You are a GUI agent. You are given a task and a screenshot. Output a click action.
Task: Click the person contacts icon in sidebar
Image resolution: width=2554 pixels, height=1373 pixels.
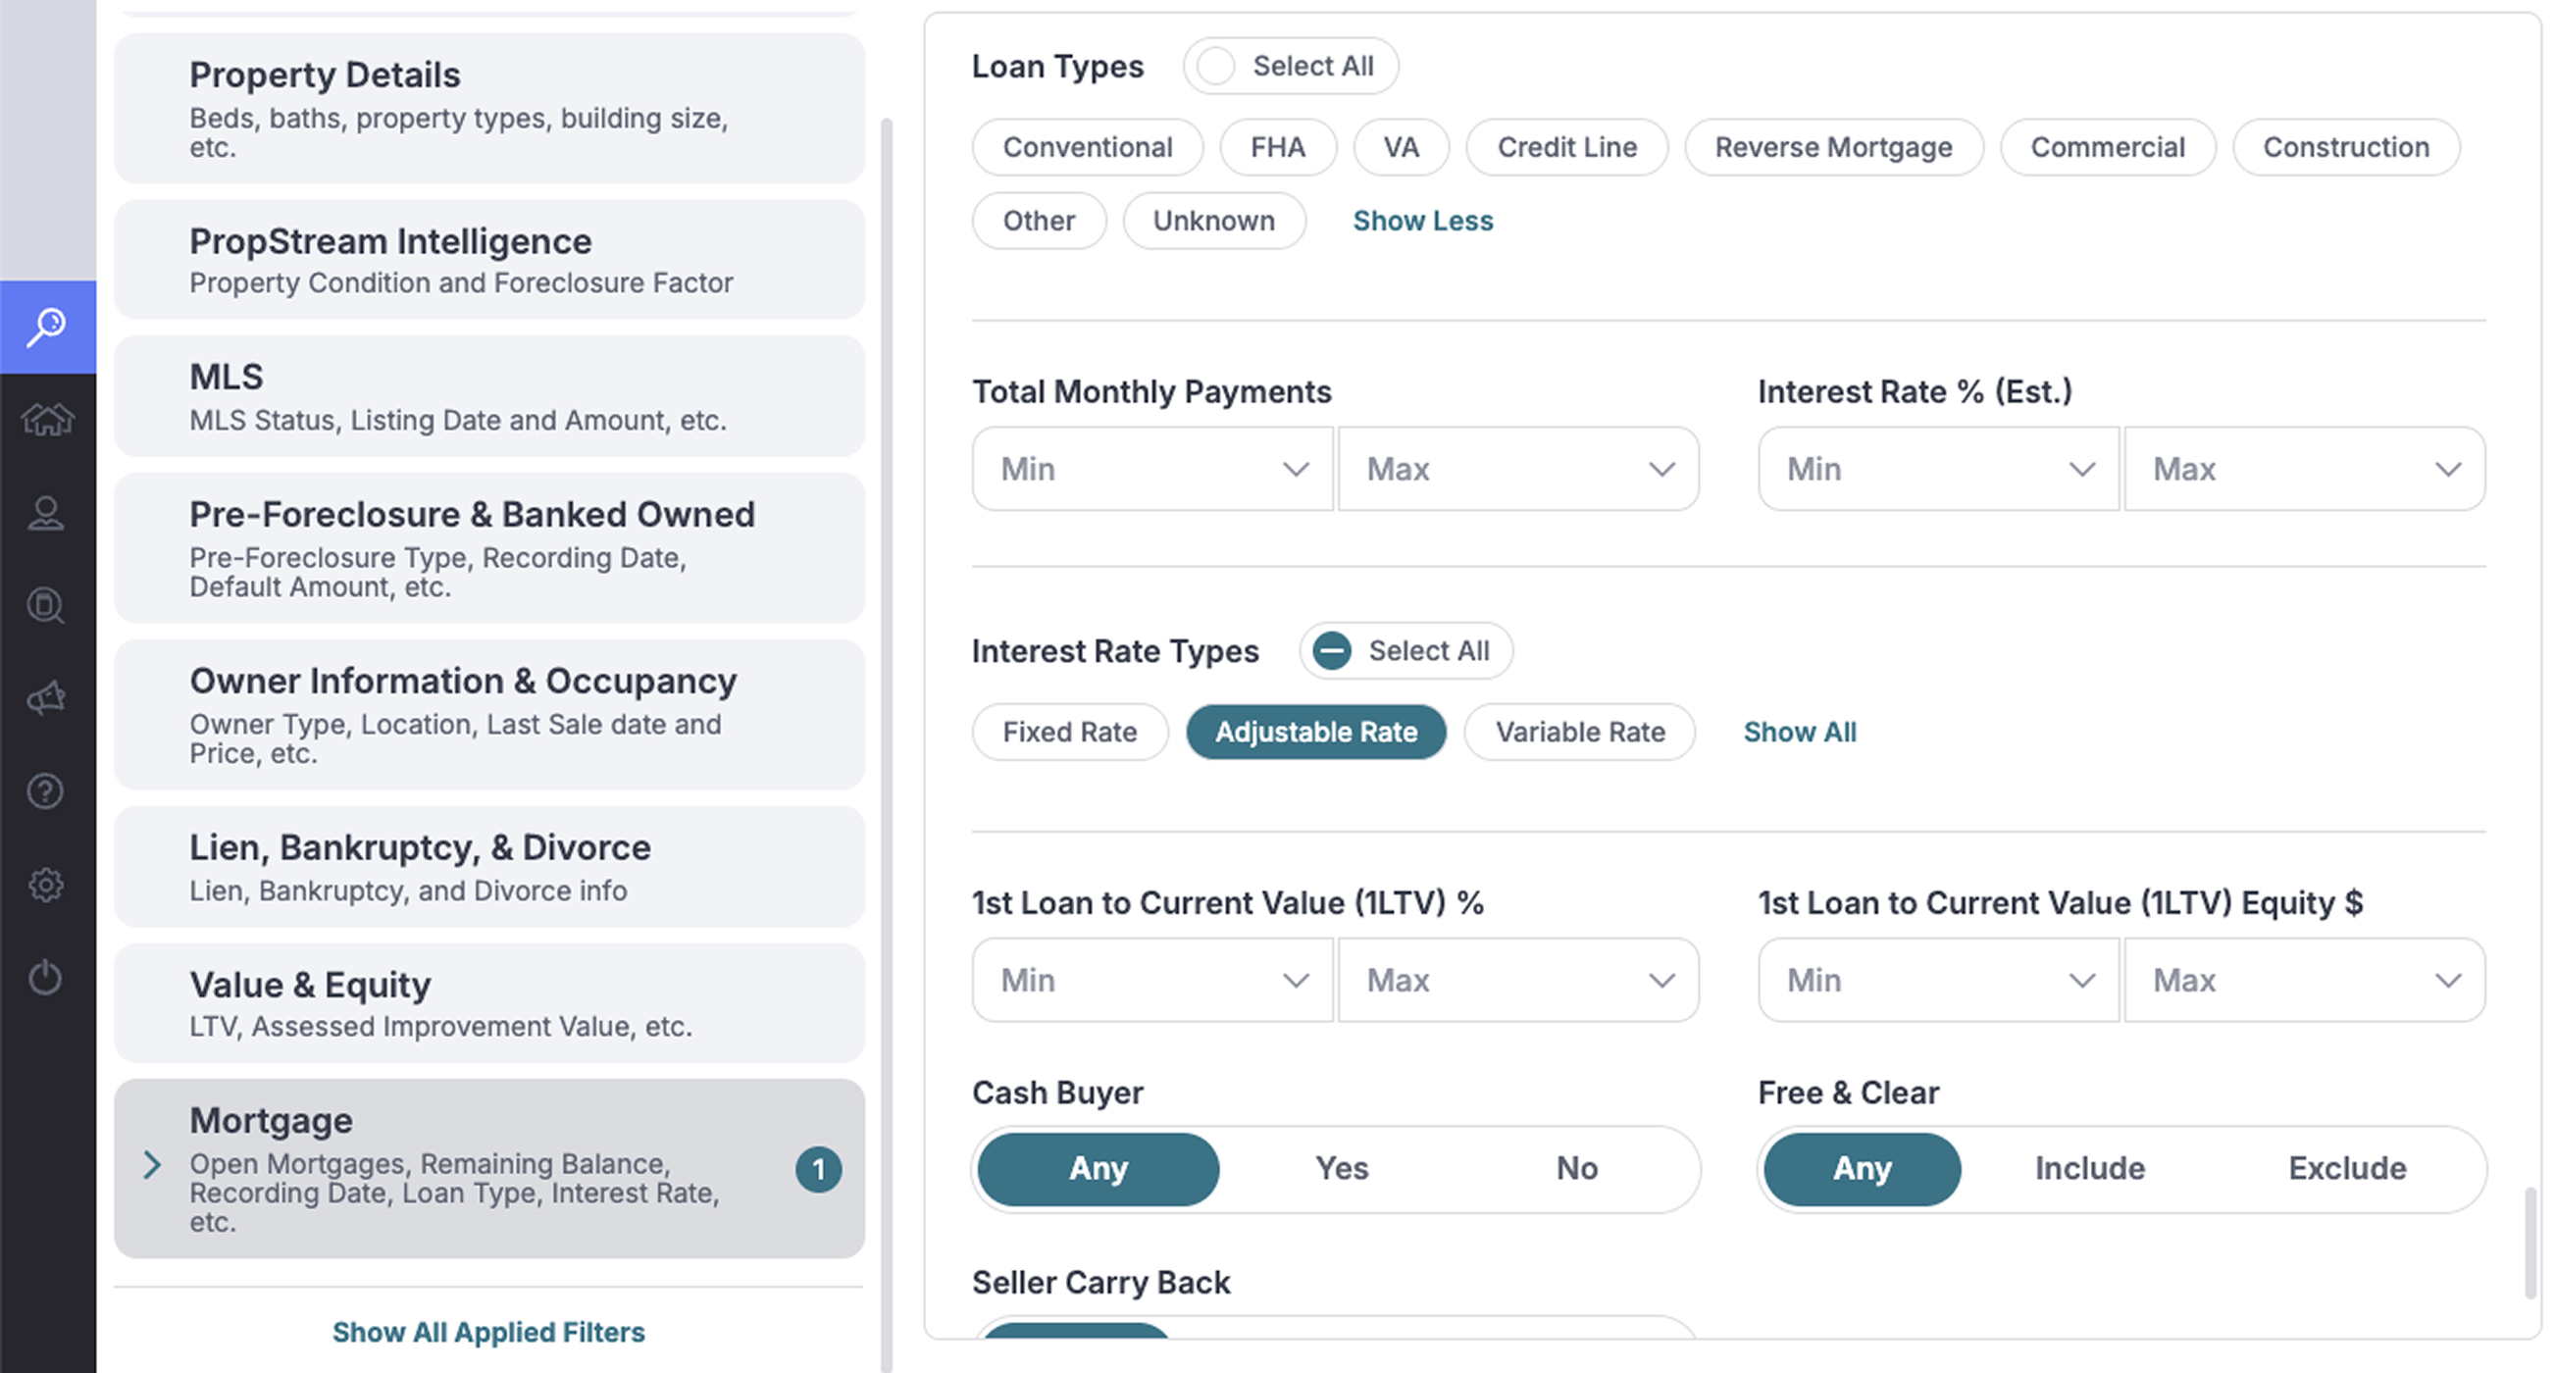click(47, 513)
